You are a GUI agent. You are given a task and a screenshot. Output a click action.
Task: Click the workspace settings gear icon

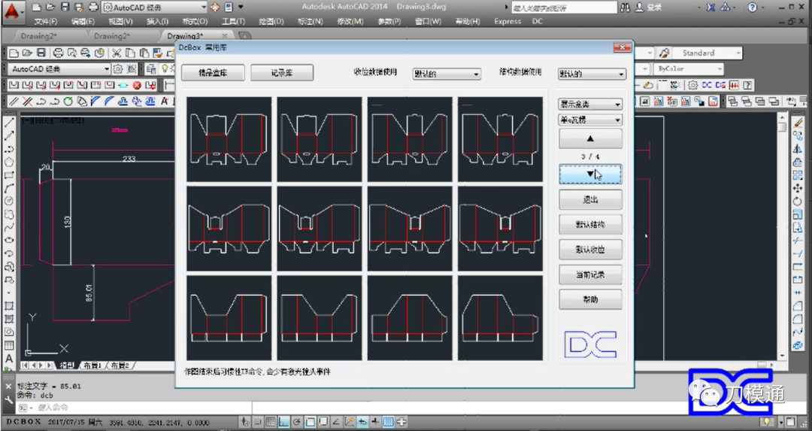tap(117, 69)
